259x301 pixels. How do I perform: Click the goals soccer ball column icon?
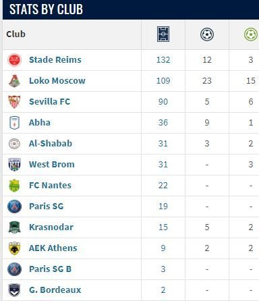click(x=207, y=34)
